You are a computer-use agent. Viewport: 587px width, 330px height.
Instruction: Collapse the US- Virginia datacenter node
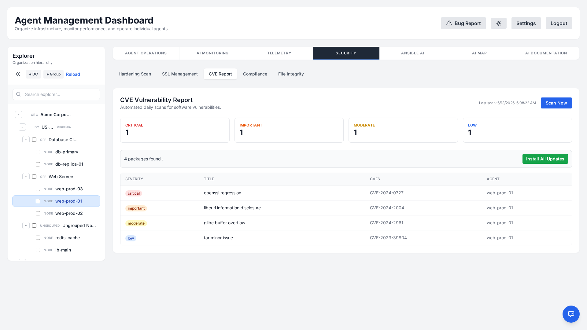[22, 127]
